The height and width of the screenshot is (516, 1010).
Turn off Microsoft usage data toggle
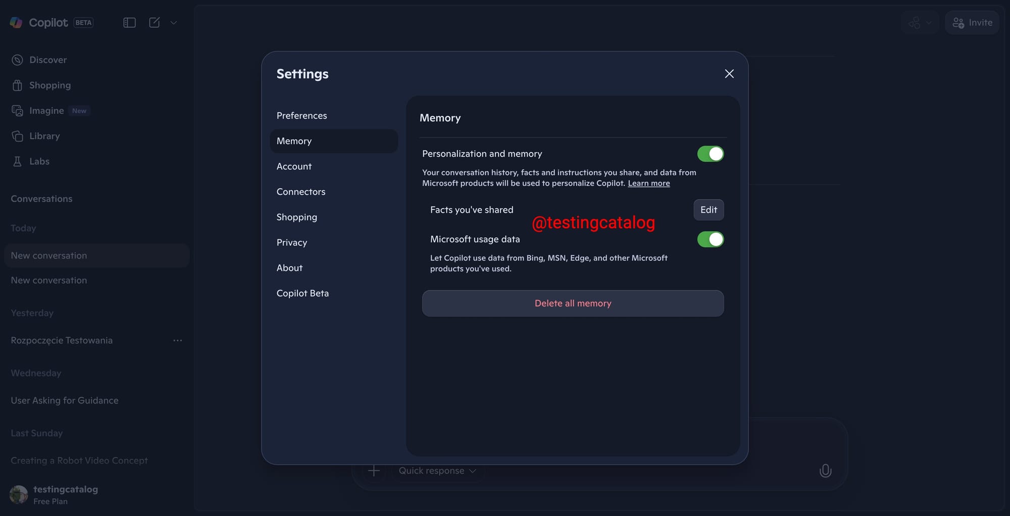[710, 239]
